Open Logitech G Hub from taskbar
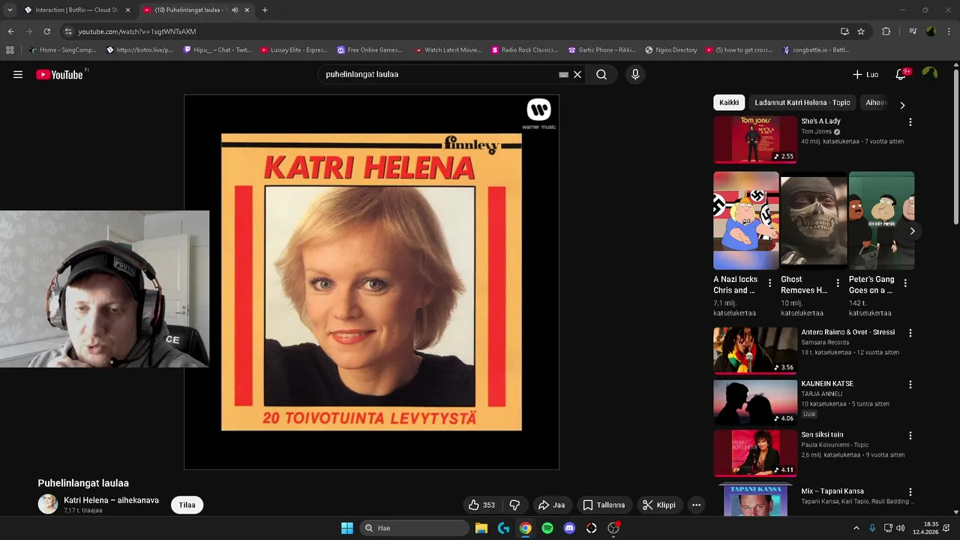960x540 pixels. (503, 528)
